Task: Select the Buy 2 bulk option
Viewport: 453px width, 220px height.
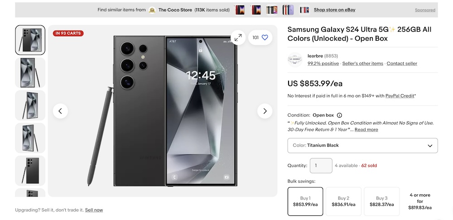Action: pyautogui.click(x=343, y=201)
